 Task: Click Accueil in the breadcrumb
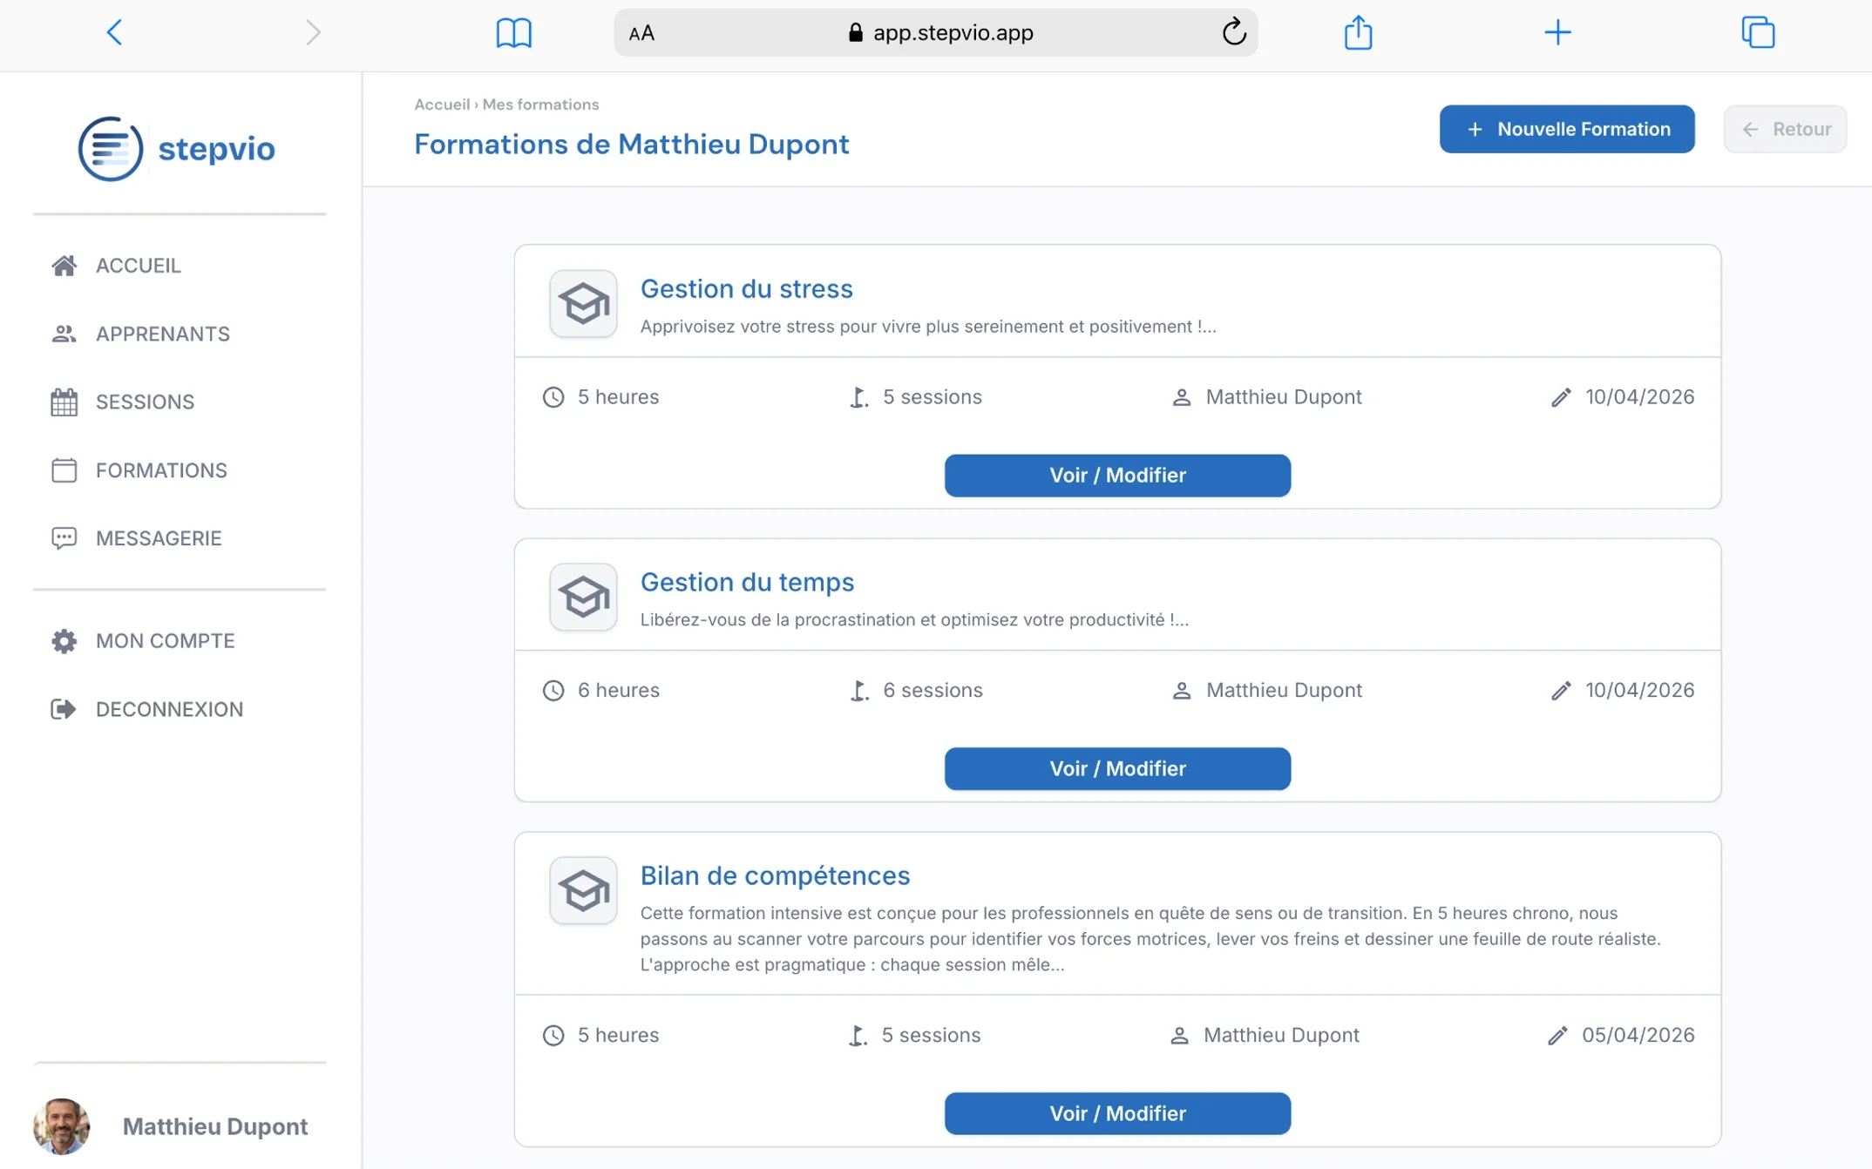pos(442,104)
